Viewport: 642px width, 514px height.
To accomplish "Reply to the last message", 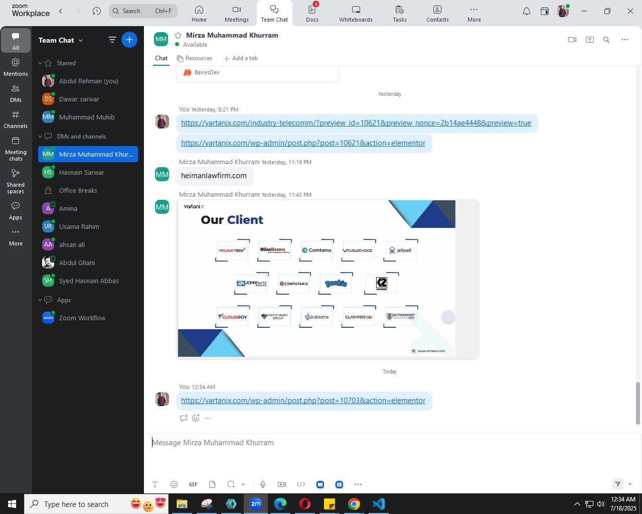I will tap(184, 418).
